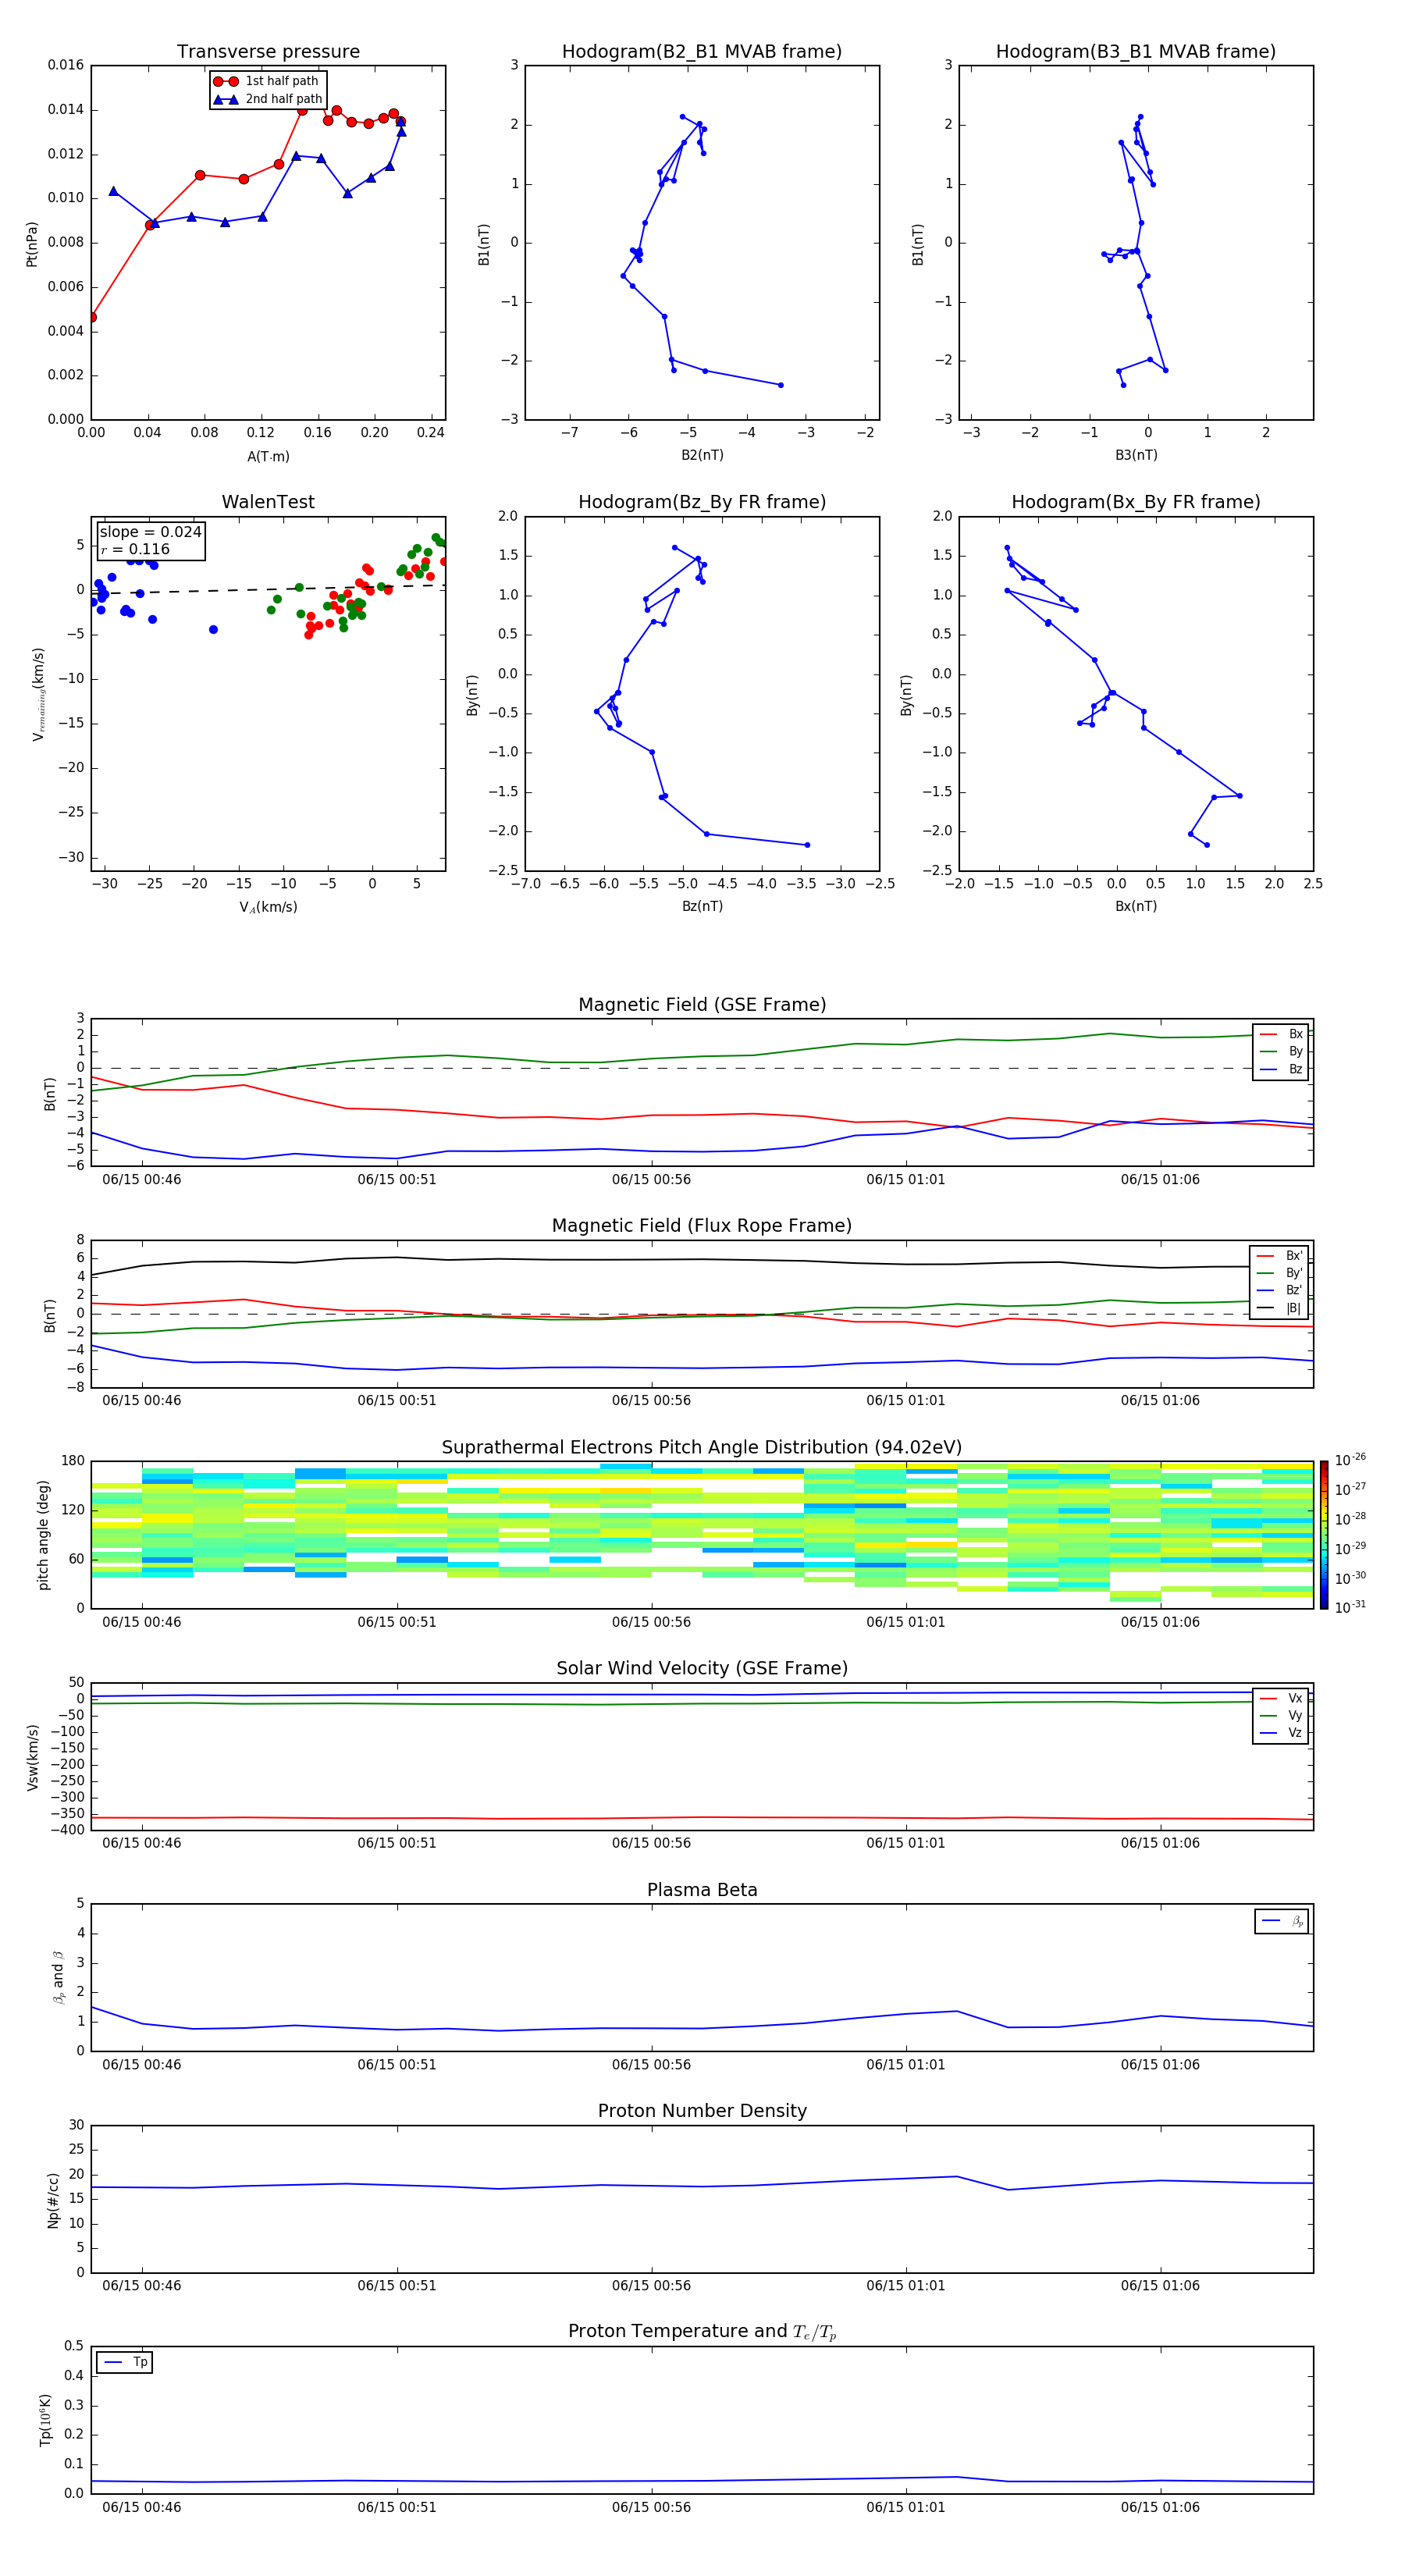Click '06/15 01:06' tick under Proton Temperature panel

pyautogui.click(x=1160, y=2508)
